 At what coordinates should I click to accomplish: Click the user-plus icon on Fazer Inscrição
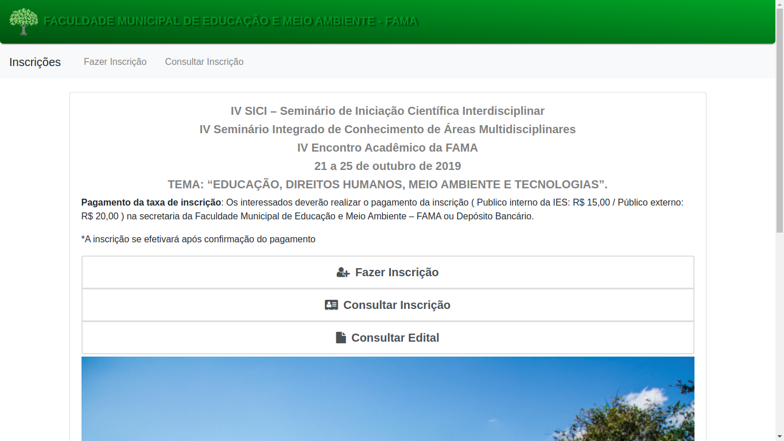[x=343, y=273]
